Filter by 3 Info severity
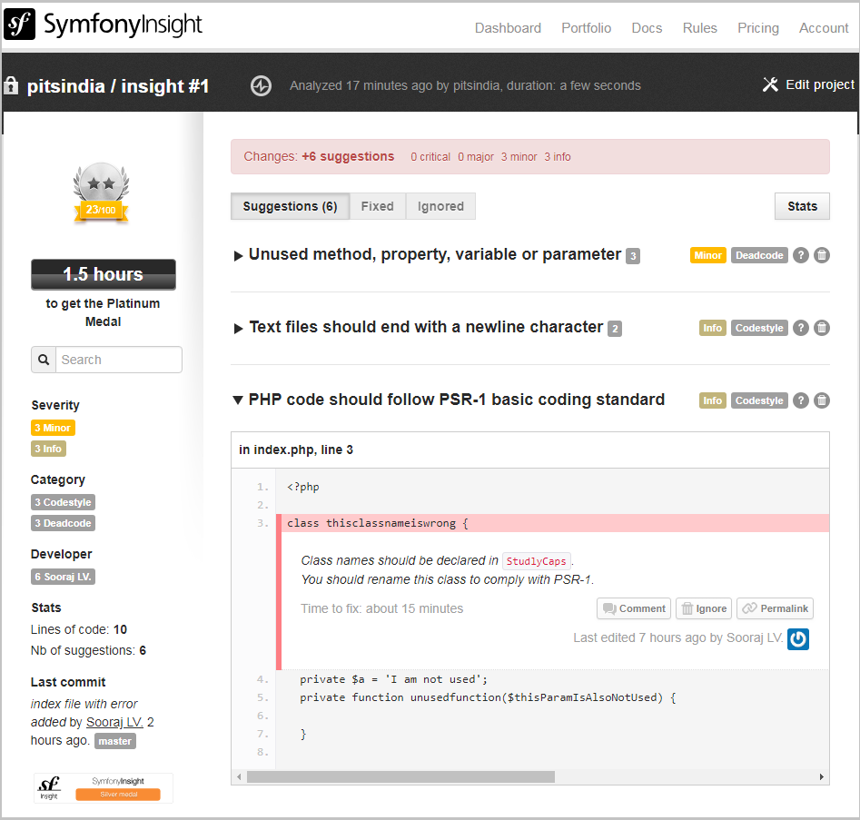Image resolution: width=860 pixels, height=820 pixels. [x=48, y=449]
